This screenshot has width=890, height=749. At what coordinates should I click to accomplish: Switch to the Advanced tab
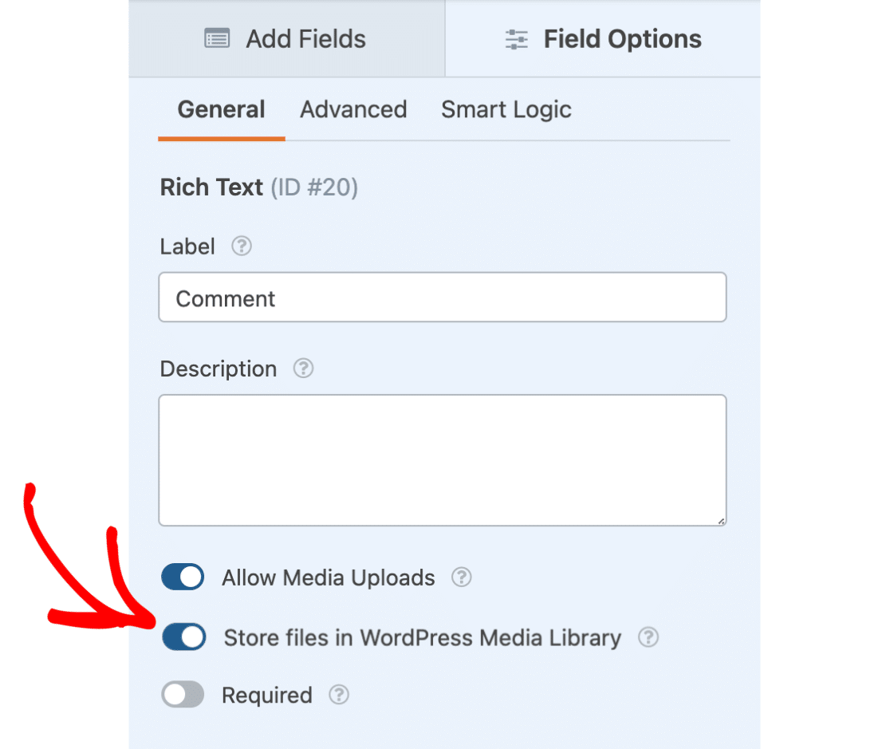353,109
